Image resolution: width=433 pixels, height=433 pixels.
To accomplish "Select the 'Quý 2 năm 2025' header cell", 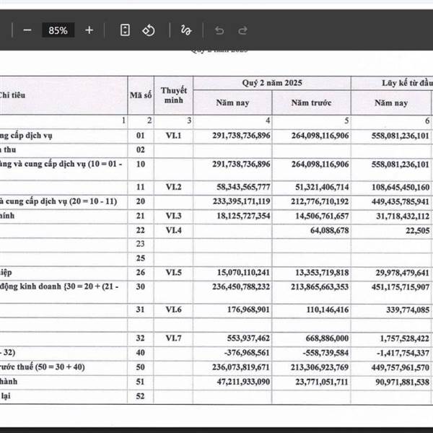I will [272, 83].
